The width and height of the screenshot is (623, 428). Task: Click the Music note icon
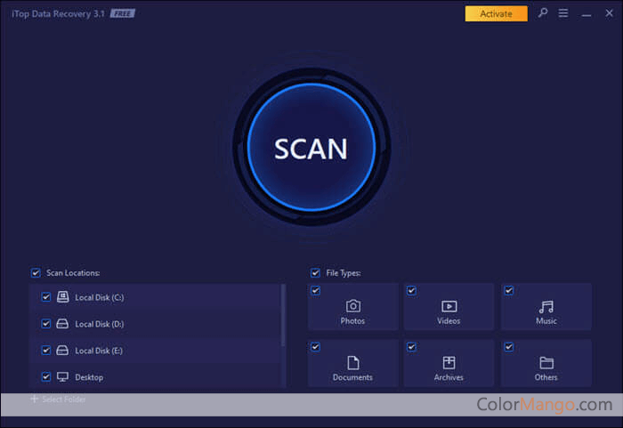546,306
